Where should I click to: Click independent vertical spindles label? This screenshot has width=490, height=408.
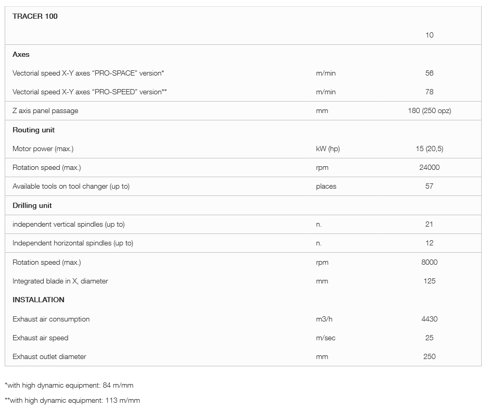[68, 225]
